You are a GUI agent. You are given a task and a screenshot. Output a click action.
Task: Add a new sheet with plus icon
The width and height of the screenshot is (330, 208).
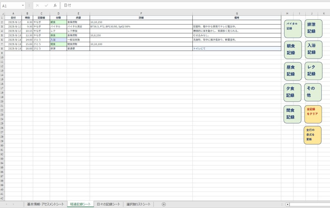point(164,204)
